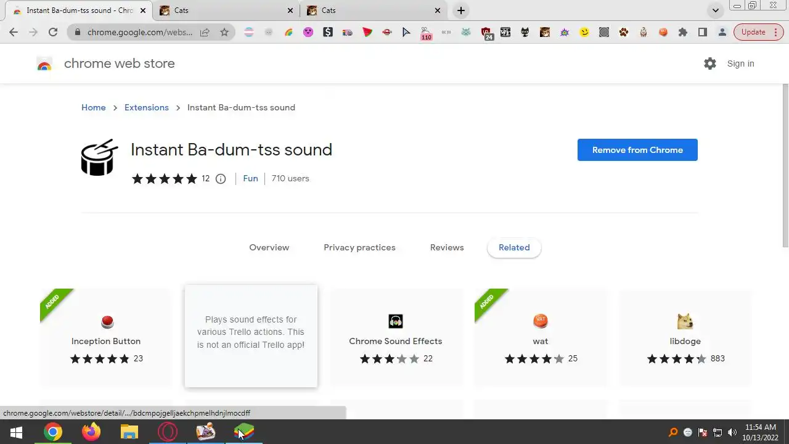
Task: Click the taskbar clock showing 11:54 AM
Action: (760, 432)
